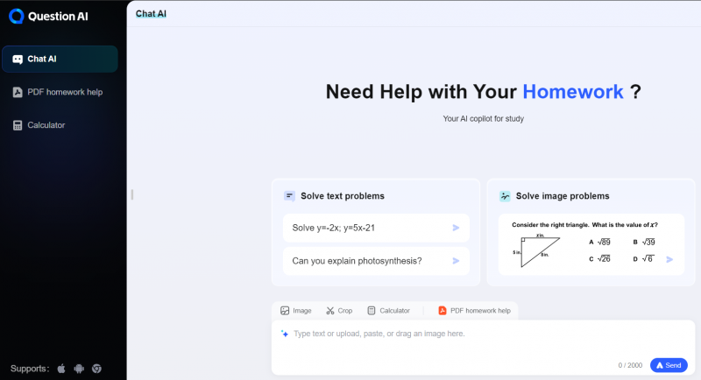Viewport: 701px width, 380px height.
Task: Click the Crop toolbar button
Action: 339,310
